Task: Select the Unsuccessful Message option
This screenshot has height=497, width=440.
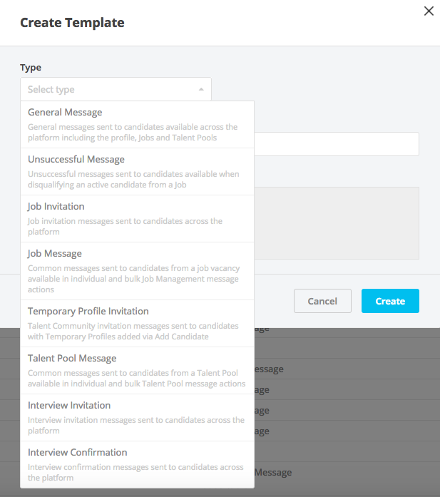Action: tap(76, 160)
